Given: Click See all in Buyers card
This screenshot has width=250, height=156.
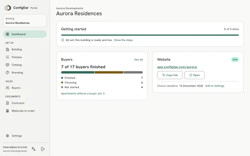Looking at the screenshot, I should coord(138,60).
